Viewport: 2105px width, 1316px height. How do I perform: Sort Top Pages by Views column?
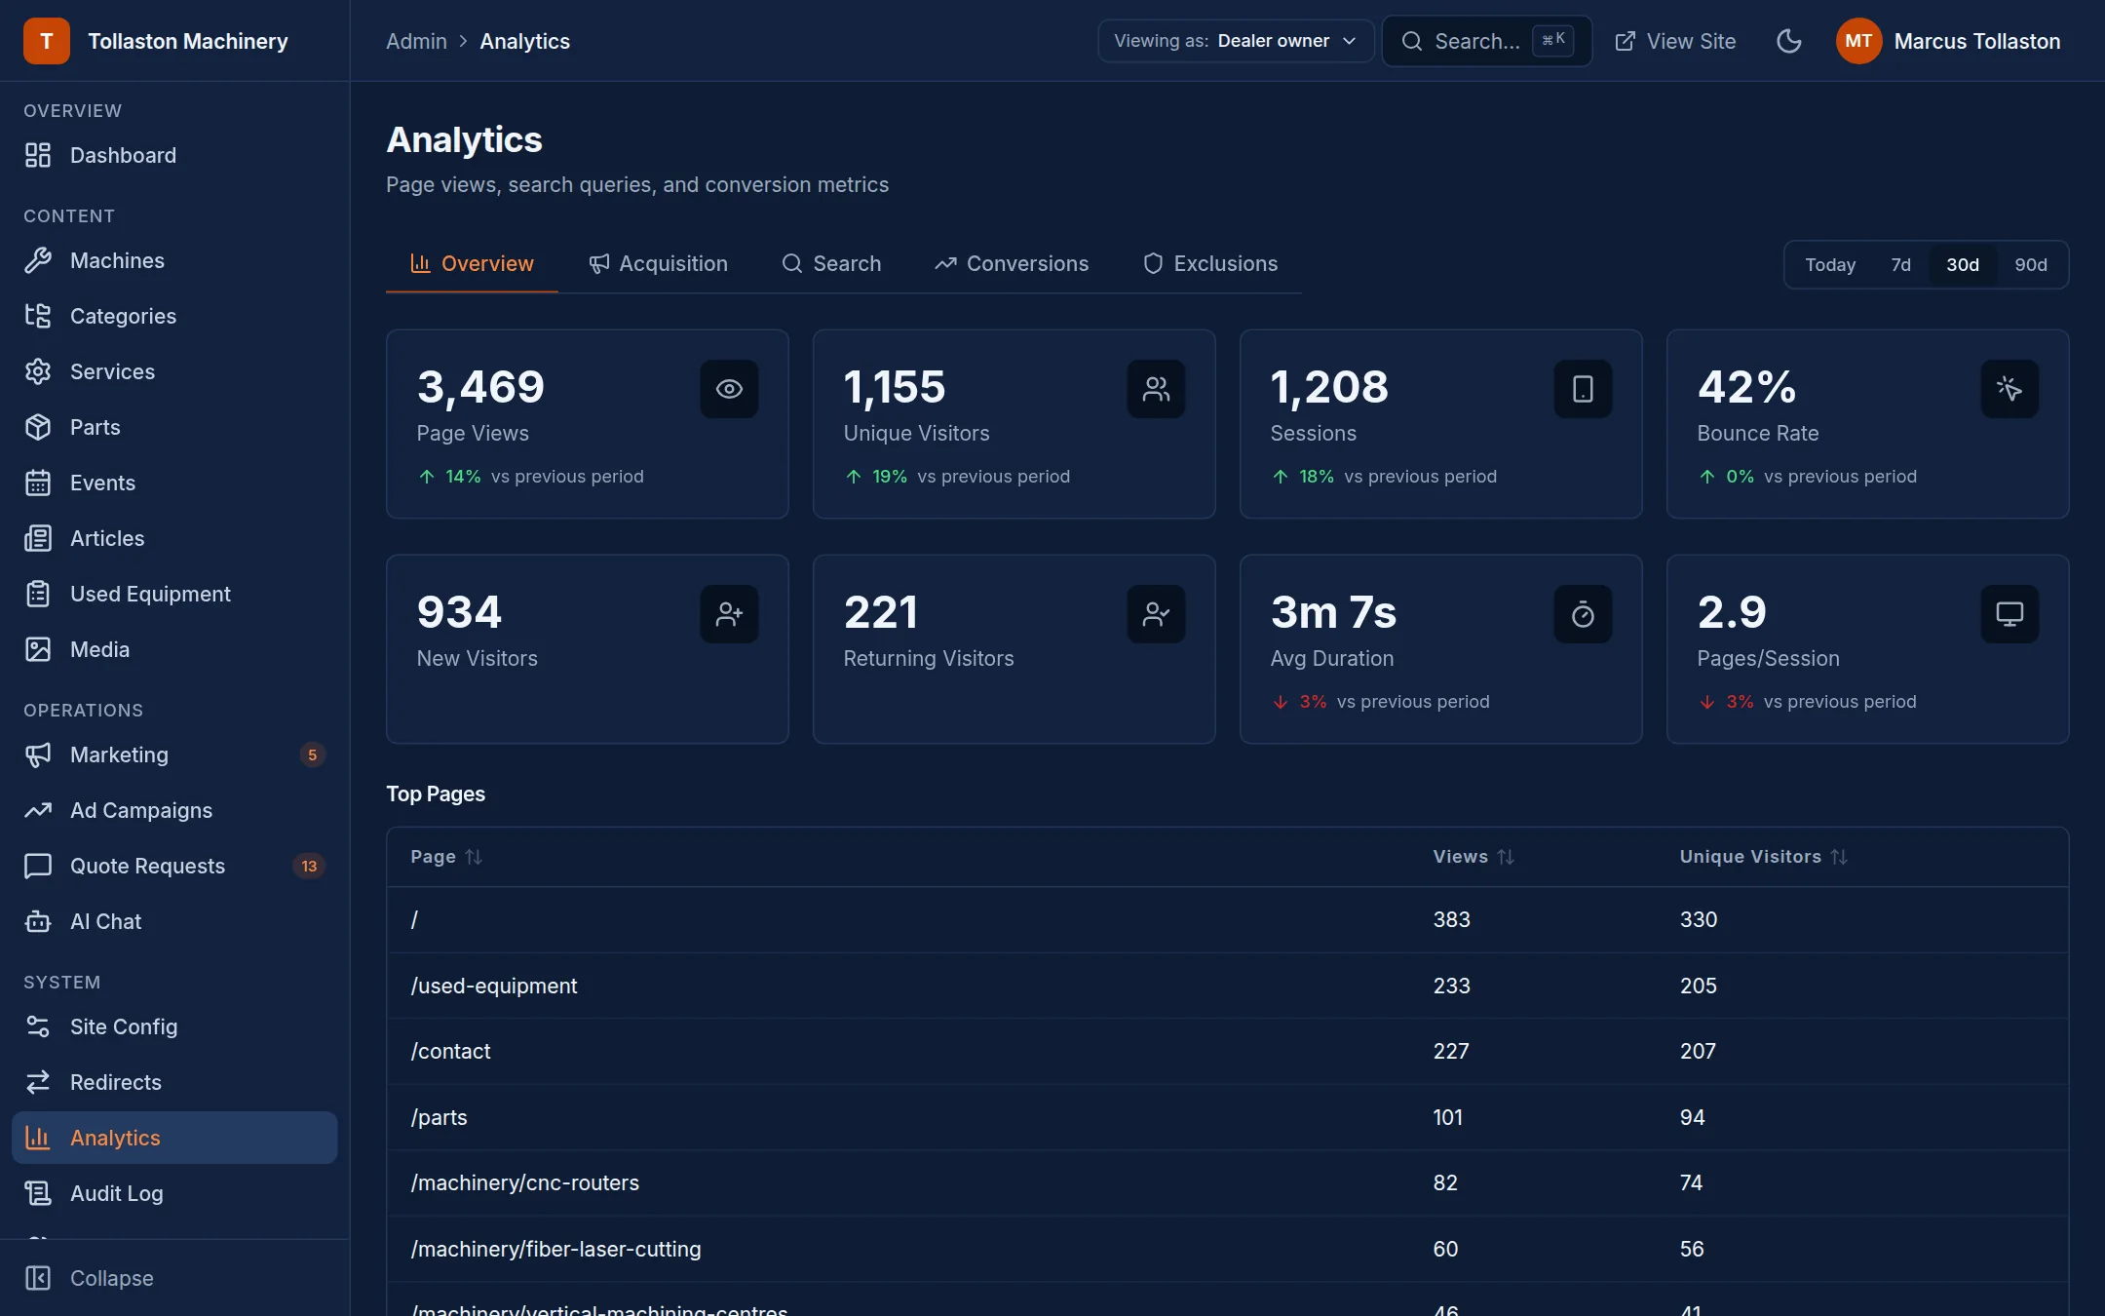tap(1473, 857)
